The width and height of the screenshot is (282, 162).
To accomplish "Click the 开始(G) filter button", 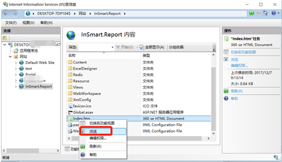I will pyautogui.click(x=125, y=47).
